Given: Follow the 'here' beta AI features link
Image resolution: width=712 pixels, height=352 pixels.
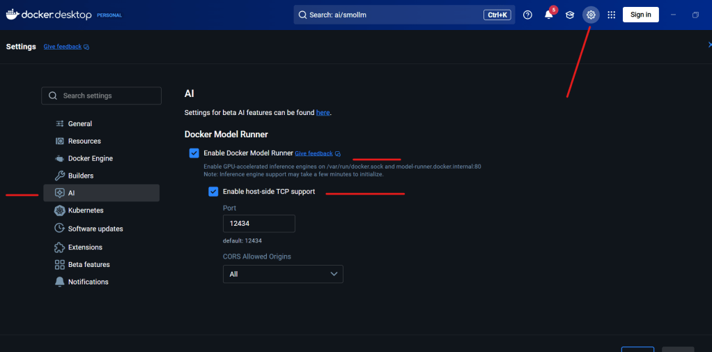Looking at the screenshot, I should (323, 113).
